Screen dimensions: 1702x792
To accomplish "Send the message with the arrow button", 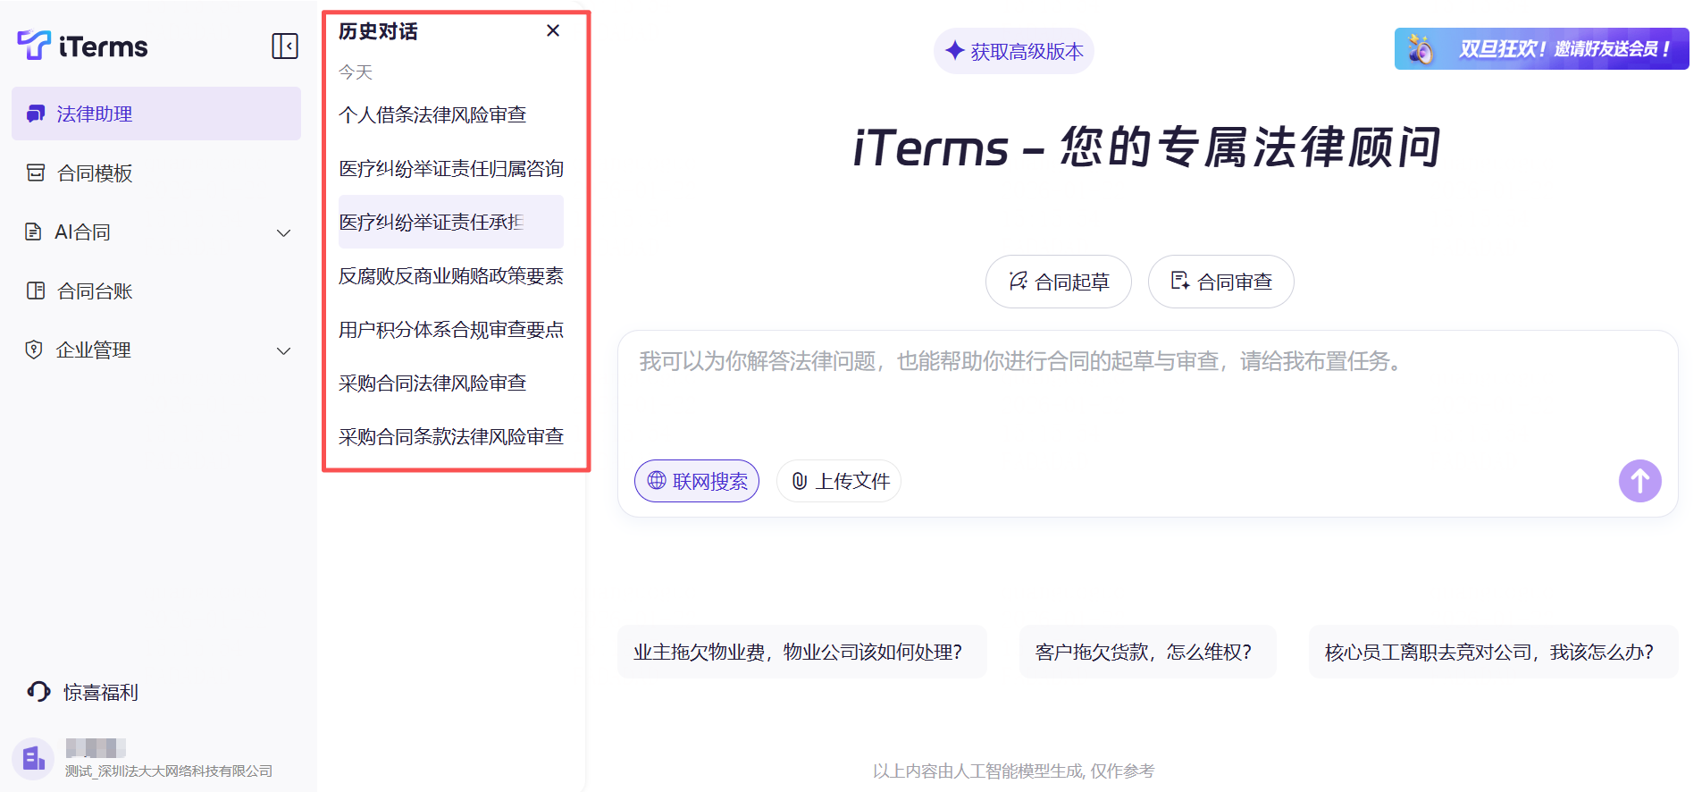I will (1640, 481).
